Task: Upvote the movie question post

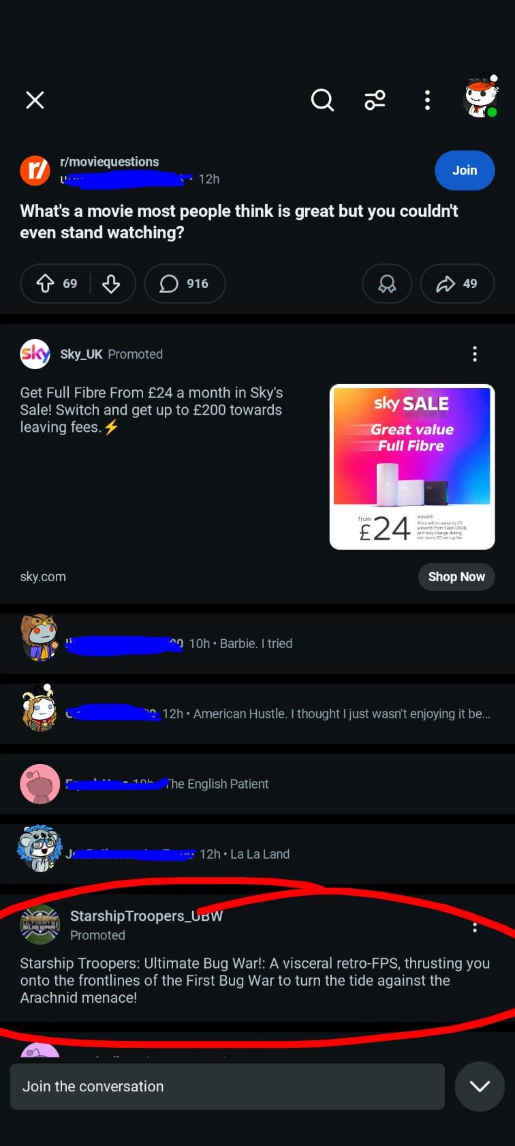Action: tap(45, 284)
